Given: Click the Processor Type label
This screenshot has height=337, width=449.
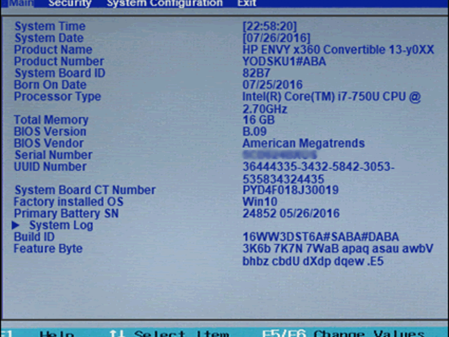Looking at the screenshot, I should coord(58,97).
